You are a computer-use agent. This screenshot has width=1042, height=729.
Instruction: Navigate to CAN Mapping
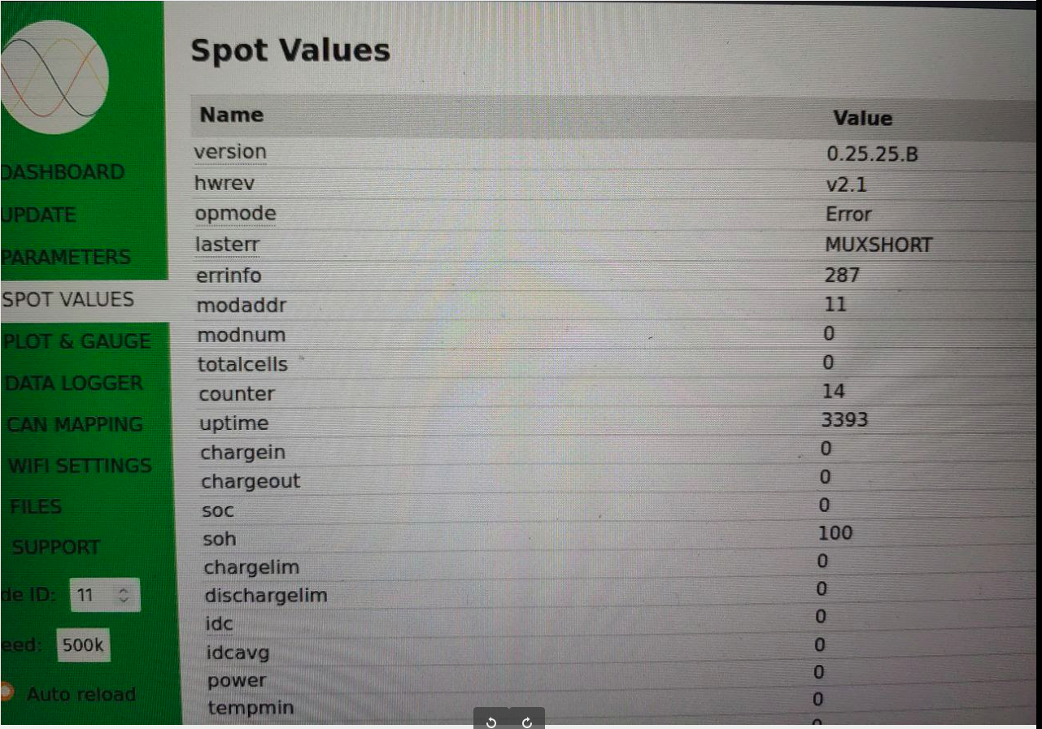point(75,424)
